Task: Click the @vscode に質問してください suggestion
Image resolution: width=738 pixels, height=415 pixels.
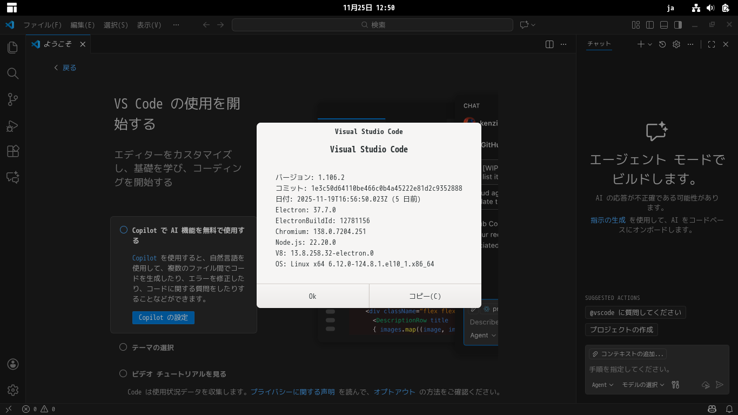Action: tap(635, 312)
